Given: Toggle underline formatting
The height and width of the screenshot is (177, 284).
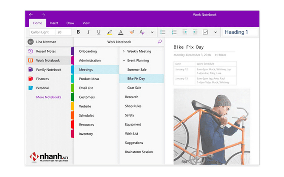Looking at the screenshot, I should [99, 32].
